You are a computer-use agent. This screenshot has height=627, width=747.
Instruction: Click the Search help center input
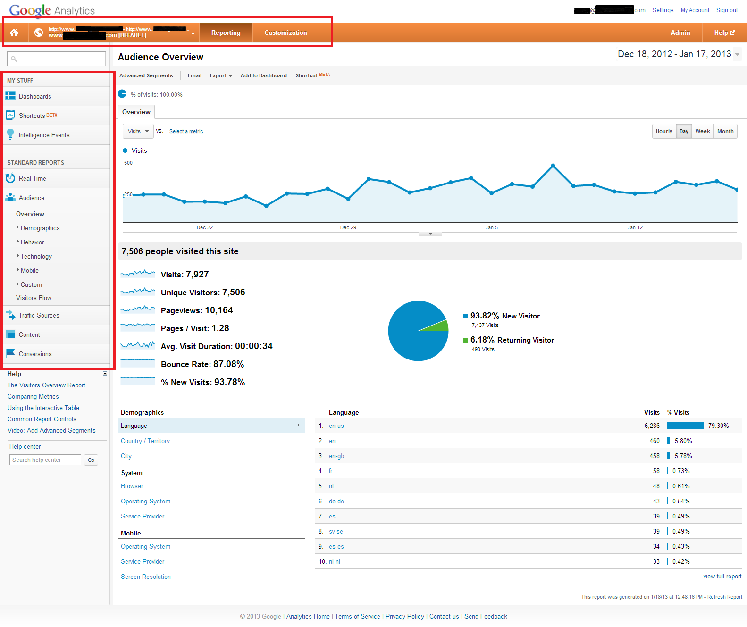coord(45,460)
